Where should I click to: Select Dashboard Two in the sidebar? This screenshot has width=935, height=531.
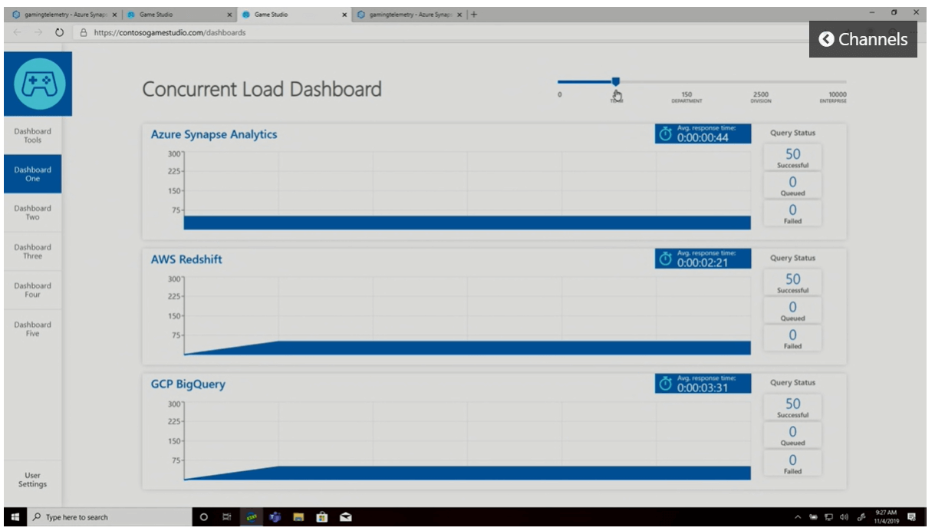coord(32,213)
